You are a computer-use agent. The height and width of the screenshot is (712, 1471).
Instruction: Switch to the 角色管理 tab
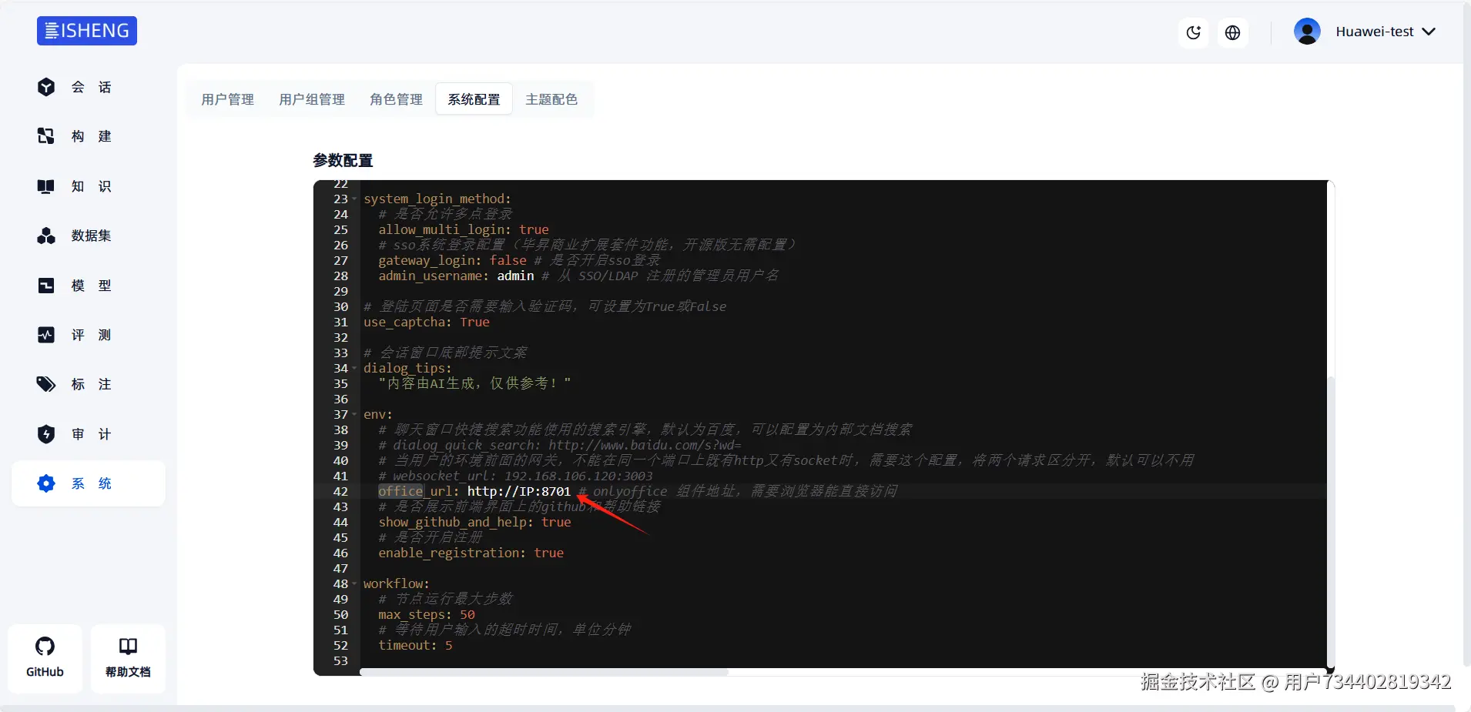coord(396,99)
